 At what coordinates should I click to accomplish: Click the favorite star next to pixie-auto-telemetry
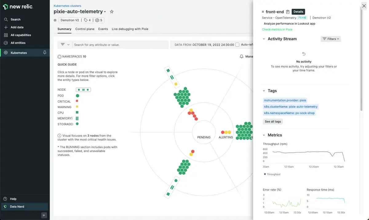click(x=112, y=12)
